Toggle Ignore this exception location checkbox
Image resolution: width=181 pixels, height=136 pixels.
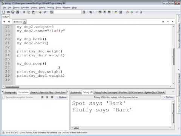(x=4, y=97)
